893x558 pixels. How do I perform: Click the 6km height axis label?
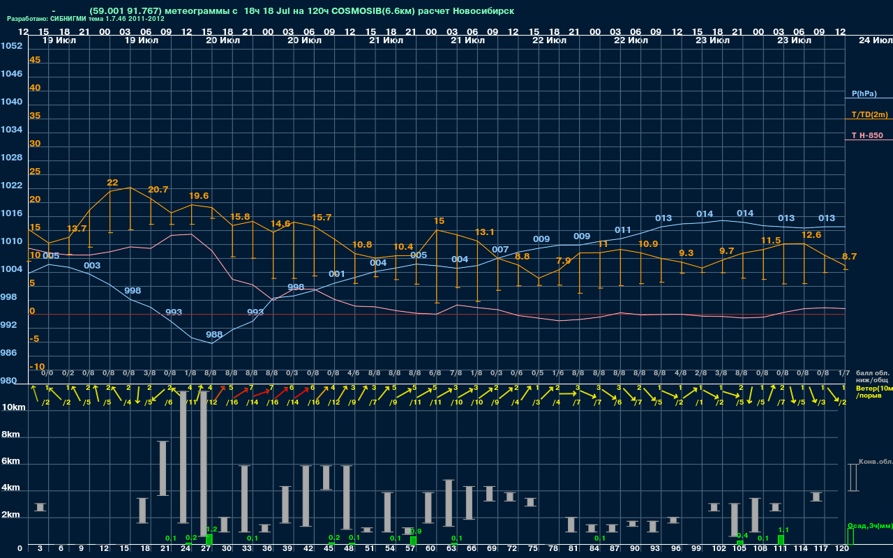[x=10, y=462]
